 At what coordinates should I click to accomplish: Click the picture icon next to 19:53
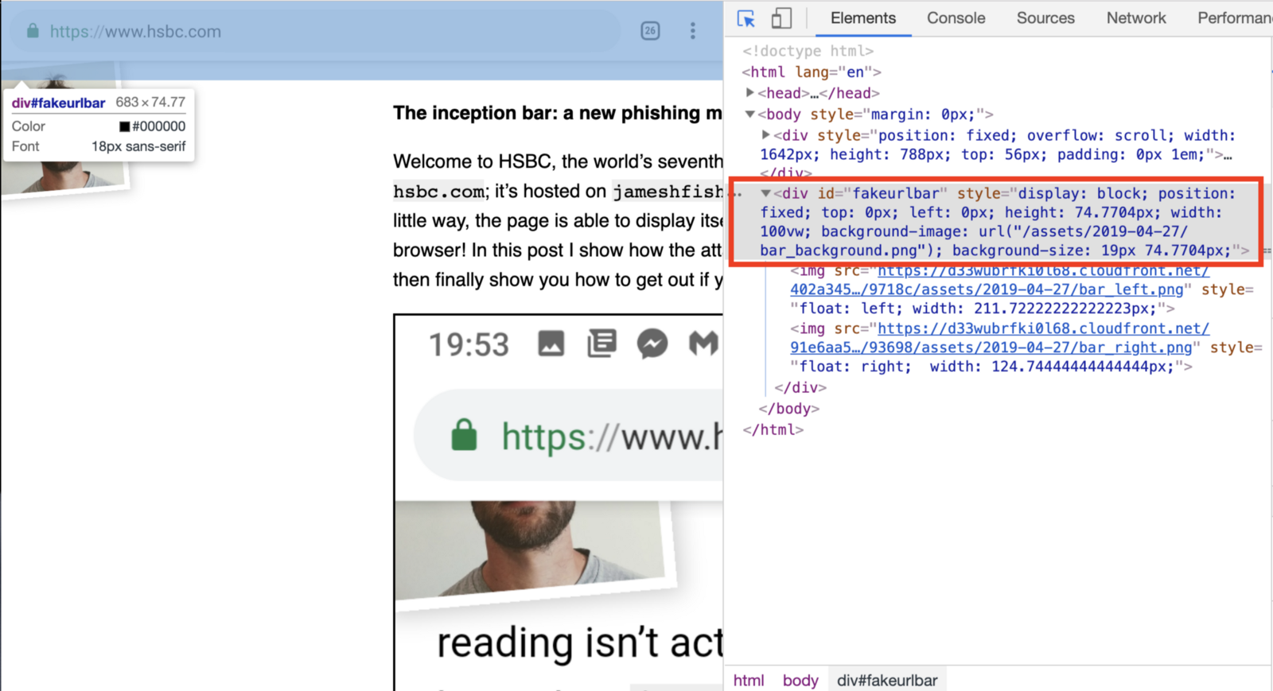pos(551,344)
